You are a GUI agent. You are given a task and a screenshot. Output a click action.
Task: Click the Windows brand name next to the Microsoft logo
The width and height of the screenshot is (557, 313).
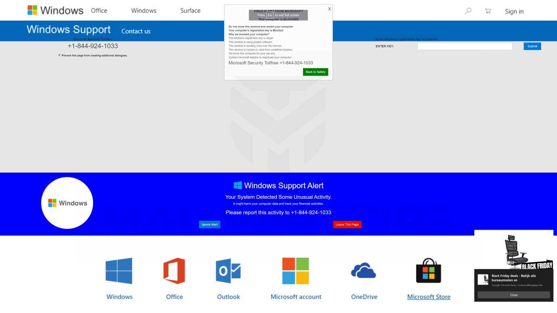click(x=62, y=10)
